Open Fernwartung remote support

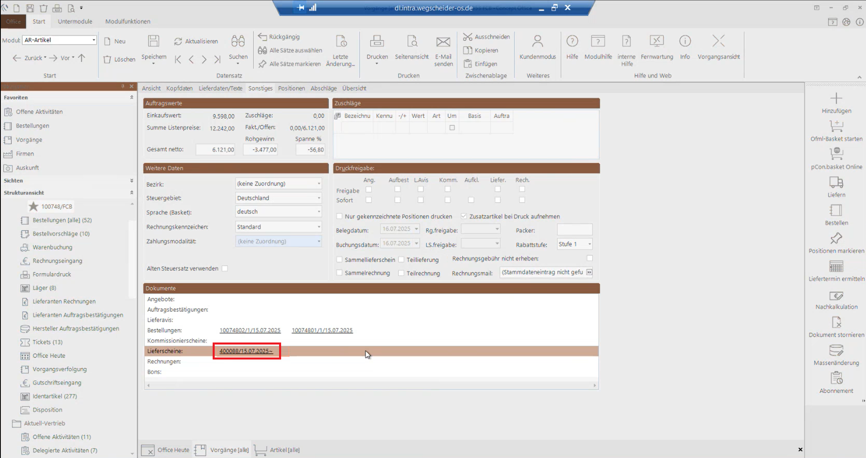coord(657,41)
